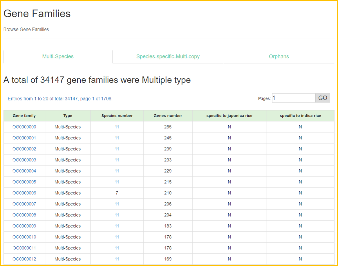Image resolution: width=338 pixels, height=266 pixels.
Task: Open gene family OG0000007
Action: 24,204
